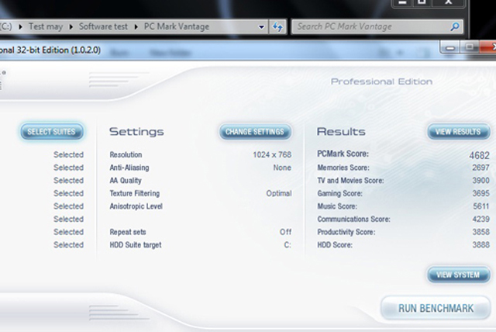Click the PCMark Score label
This screenshot has height=332, width=496.
tap(343, 154)
